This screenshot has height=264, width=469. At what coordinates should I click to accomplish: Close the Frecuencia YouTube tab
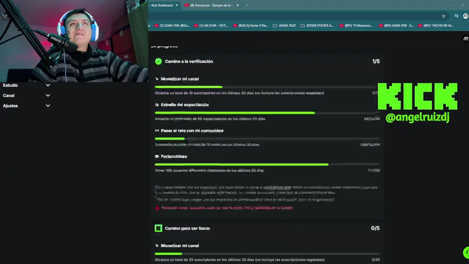coord(237,5)
